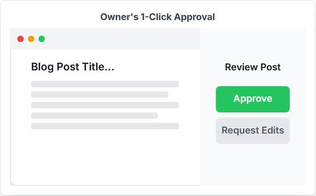Select the Request Edits button

coord(253,131)
